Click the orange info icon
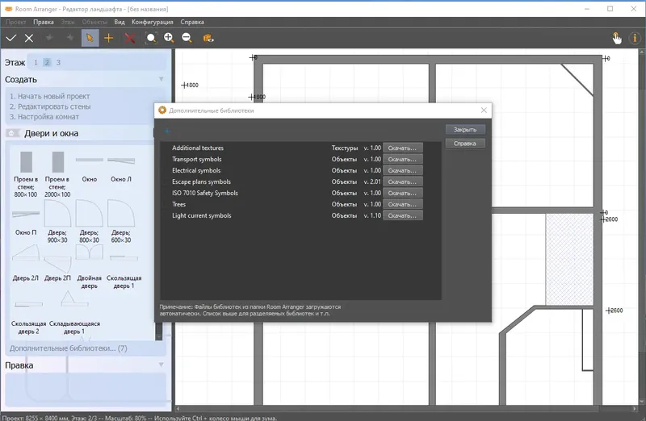 (635, 38)
